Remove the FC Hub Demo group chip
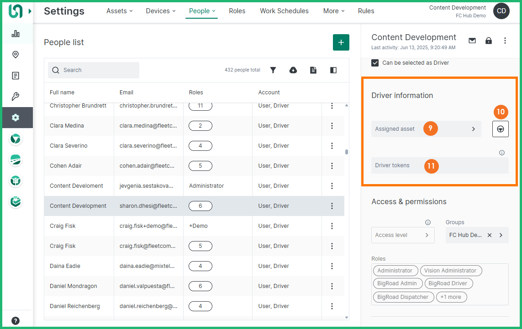This screenshot has height=329, width=522. tap(490, 235)
